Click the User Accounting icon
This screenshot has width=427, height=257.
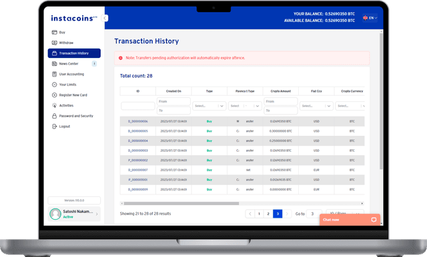pyautogui.click(x=55, y=74)
